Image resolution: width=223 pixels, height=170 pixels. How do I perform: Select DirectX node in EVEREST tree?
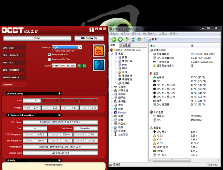[122, 113]
